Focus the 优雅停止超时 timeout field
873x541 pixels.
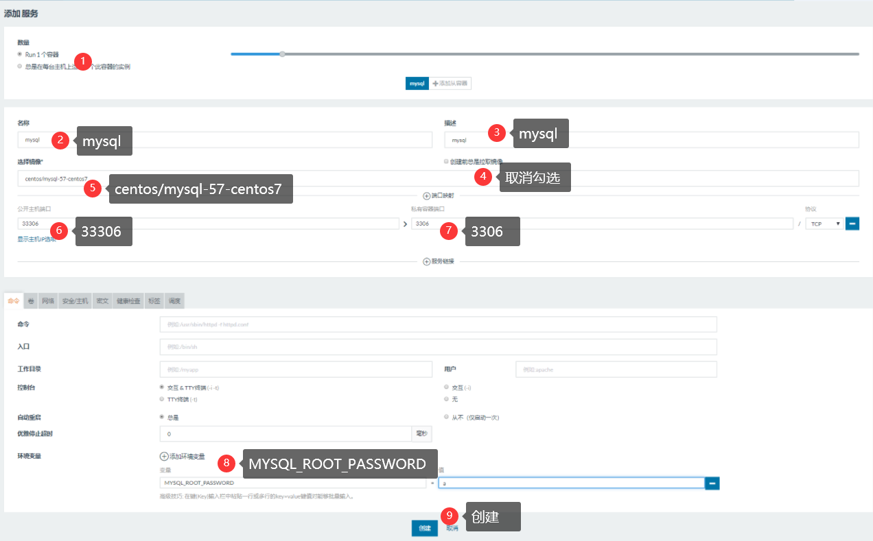285,434
